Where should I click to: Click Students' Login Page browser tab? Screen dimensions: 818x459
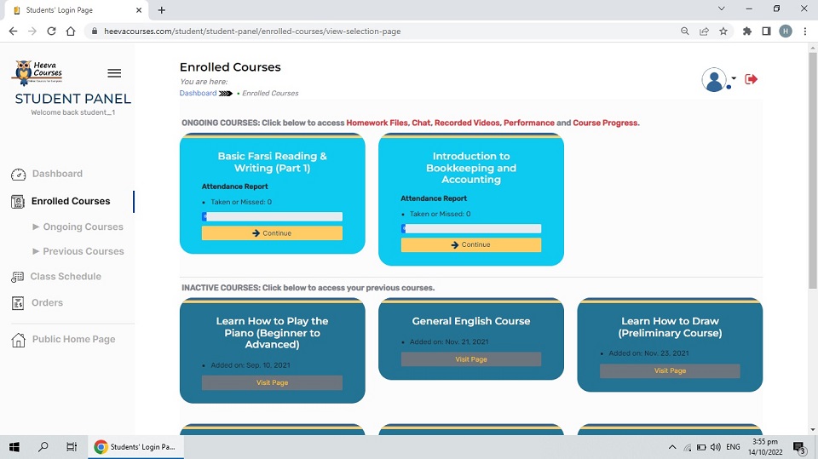click(x=76, y=10)
